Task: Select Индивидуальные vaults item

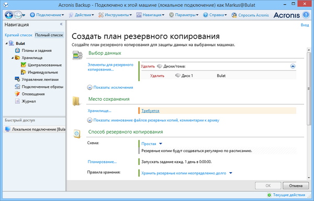Action: point(43,73)
